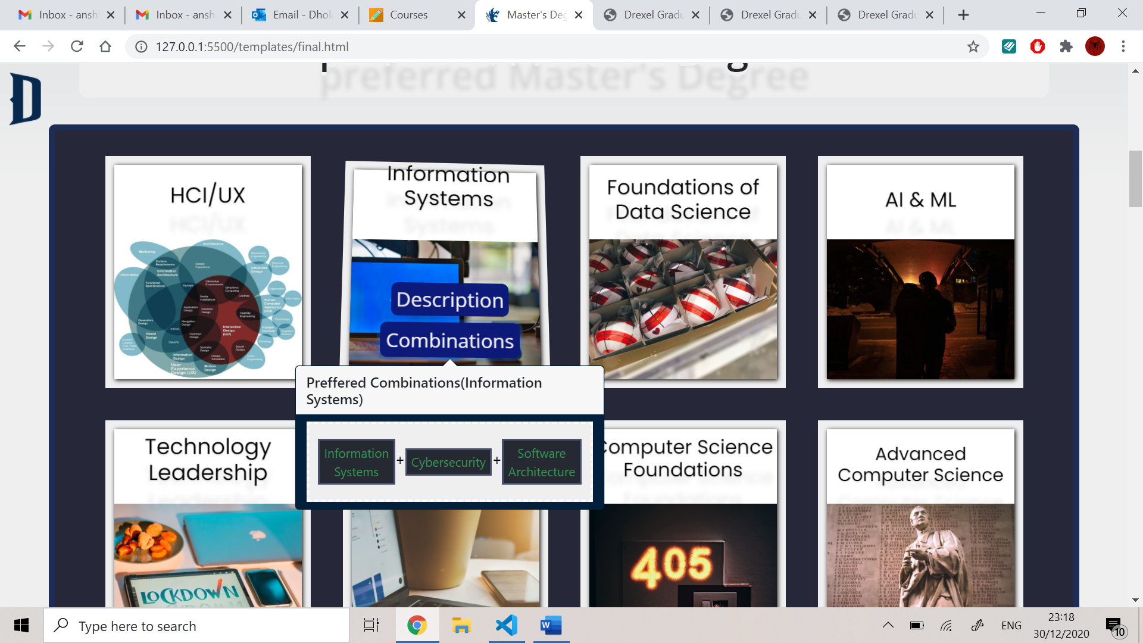
Task: Click the red ad blocker extension icon
Action: point(1037,46)
